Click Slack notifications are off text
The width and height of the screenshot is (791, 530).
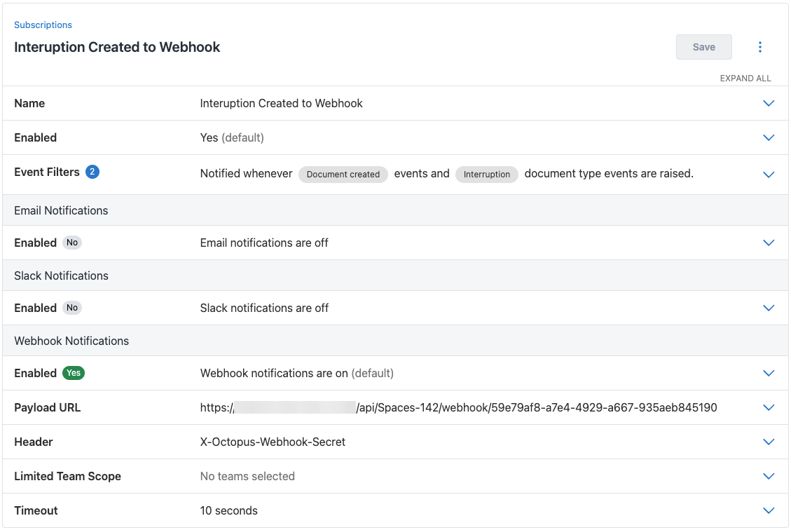tap(264, 308)
